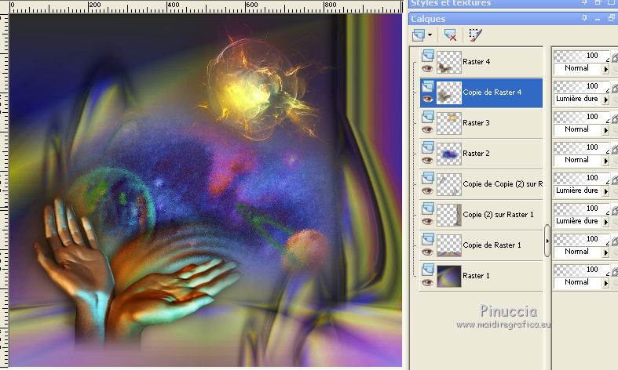
Task: Click Copie de Raster 4 thumbnail
Action: tap(449, 93)
